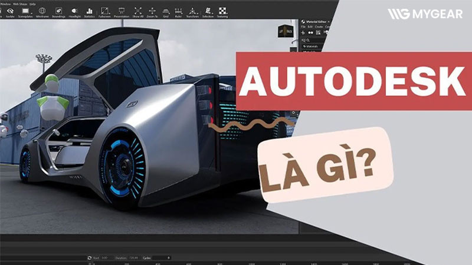Open Create menu in Material Editor

(x=319, y=26)
